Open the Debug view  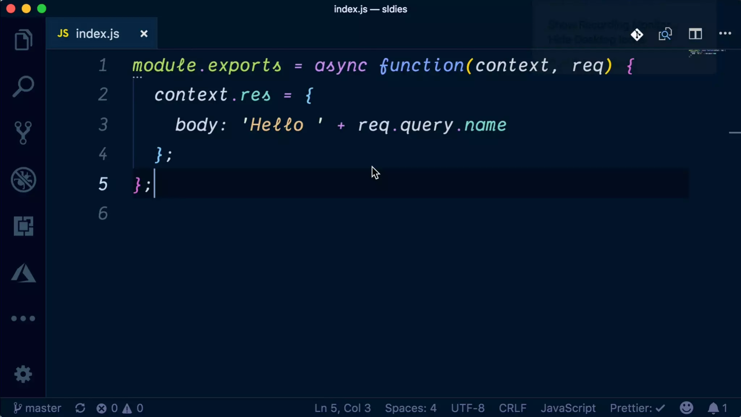23,180
